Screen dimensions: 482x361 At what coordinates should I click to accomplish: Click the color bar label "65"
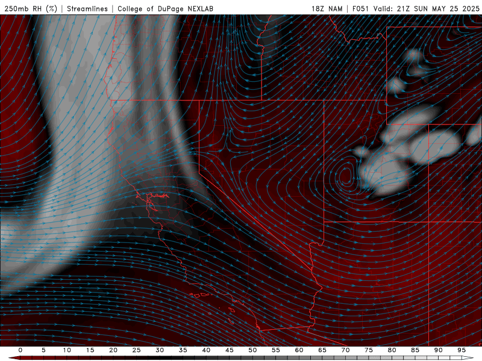322,350
